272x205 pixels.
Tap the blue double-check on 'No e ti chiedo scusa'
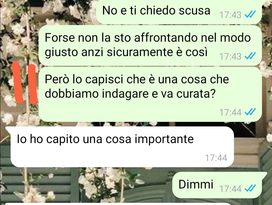click(x=250, y=15)
